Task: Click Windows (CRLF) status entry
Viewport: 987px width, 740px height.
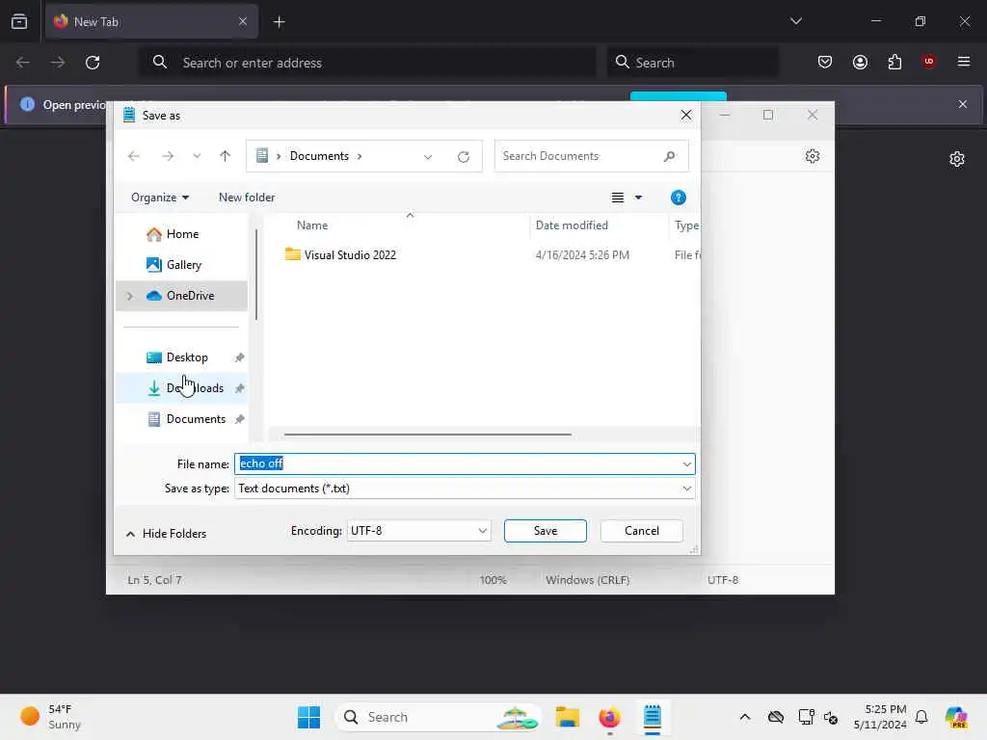Action: coord(587,579)
